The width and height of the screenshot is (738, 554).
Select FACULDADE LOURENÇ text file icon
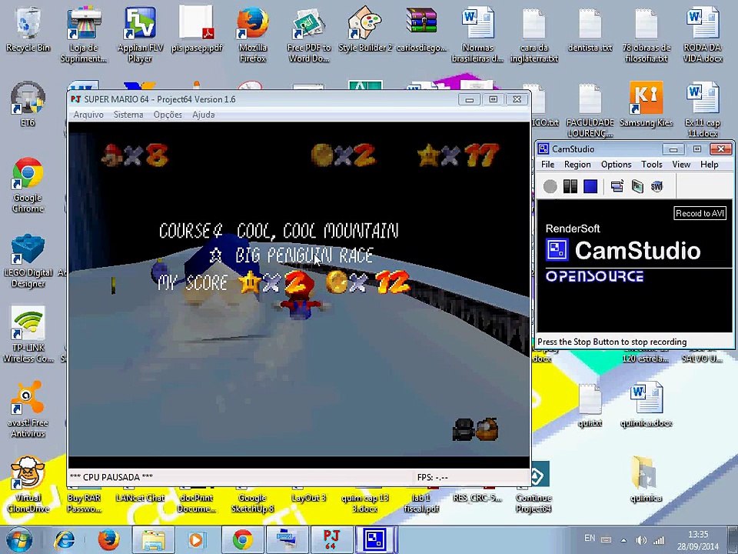(x=590, y=109)
